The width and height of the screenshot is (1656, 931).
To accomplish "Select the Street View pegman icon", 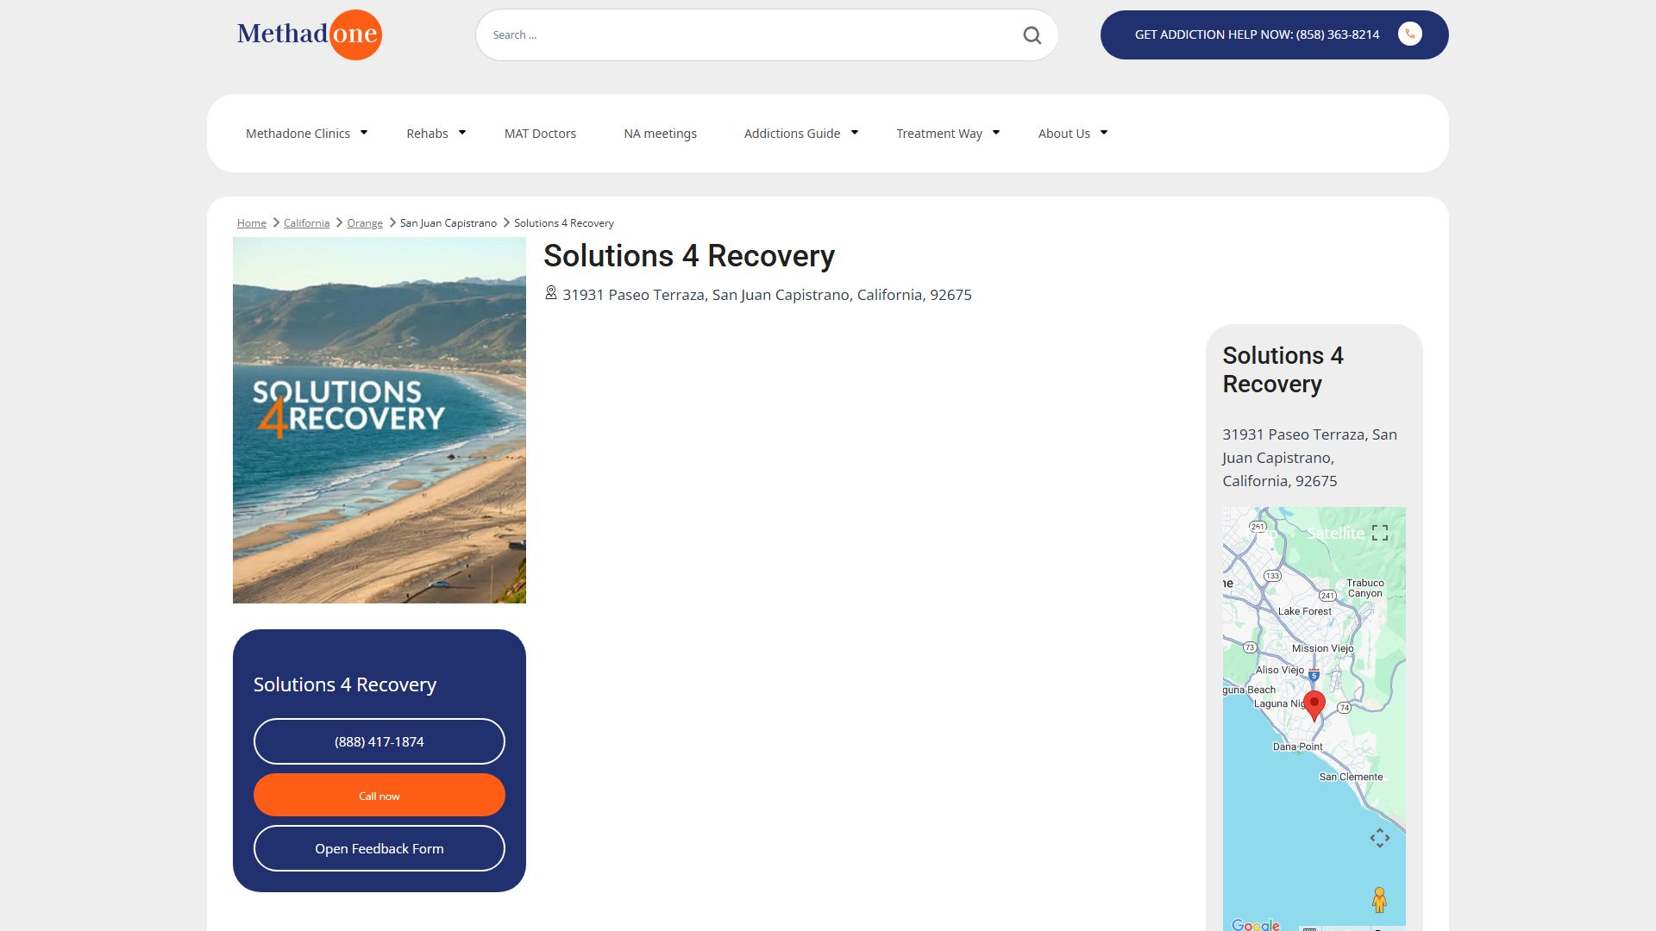I will [1379, 899].
